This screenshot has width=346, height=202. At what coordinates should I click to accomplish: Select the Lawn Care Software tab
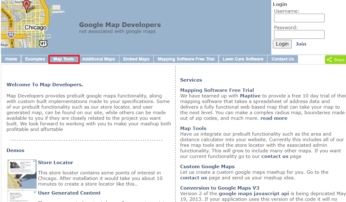coord(243,59)
